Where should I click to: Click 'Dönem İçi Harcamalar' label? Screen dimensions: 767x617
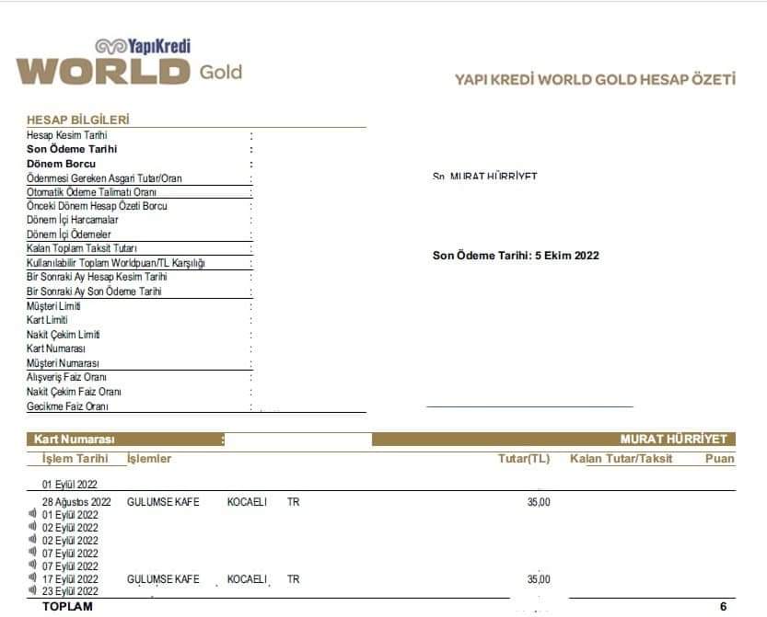pyautogui.click(x=73, y=220)
